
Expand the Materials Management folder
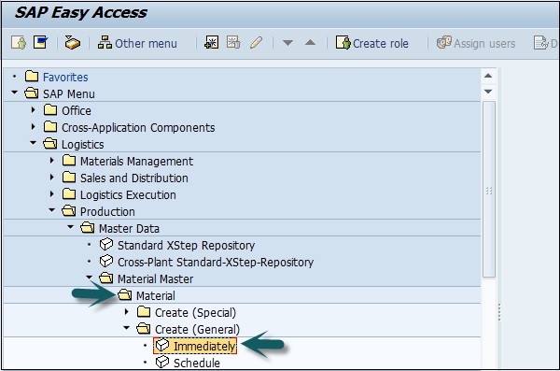[51, 161]
